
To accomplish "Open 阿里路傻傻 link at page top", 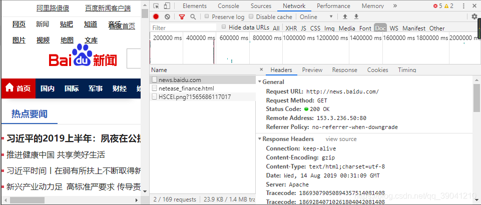I will [x=53, y=8].
